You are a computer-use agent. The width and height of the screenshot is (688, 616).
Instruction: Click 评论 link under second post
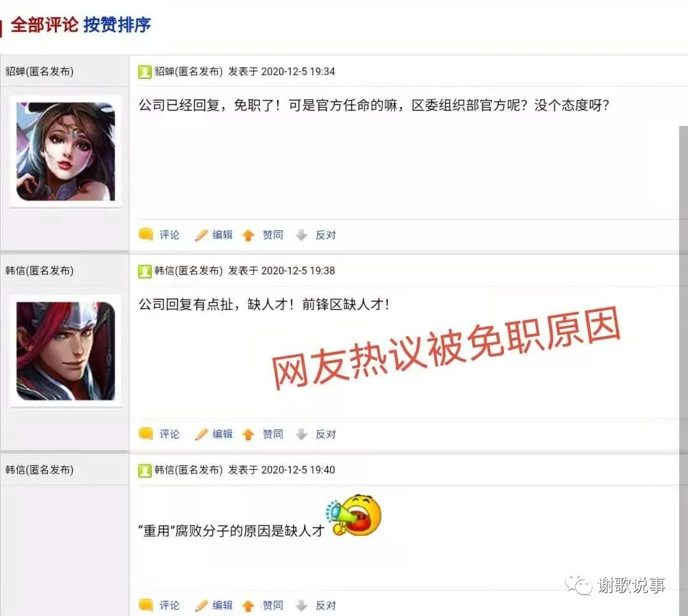[169, 434]
